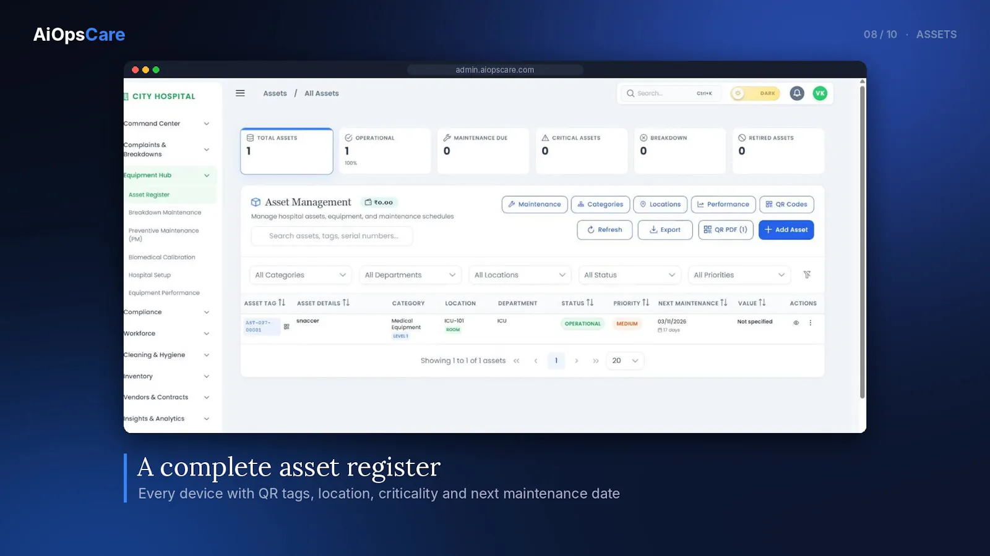Jump to the last page

[x=596, y=361]
